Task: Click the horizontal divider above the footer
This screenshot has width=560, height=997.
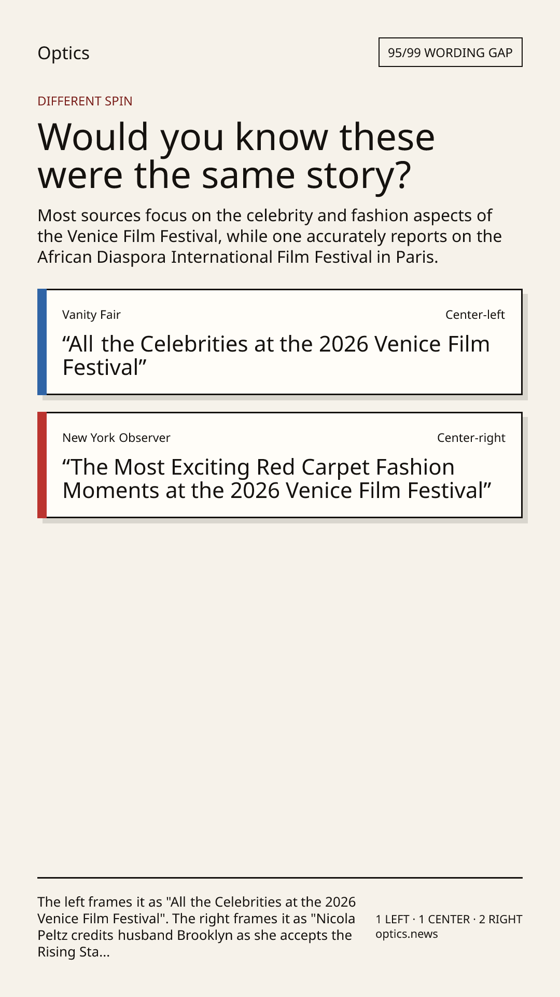Action: (280, 878)
